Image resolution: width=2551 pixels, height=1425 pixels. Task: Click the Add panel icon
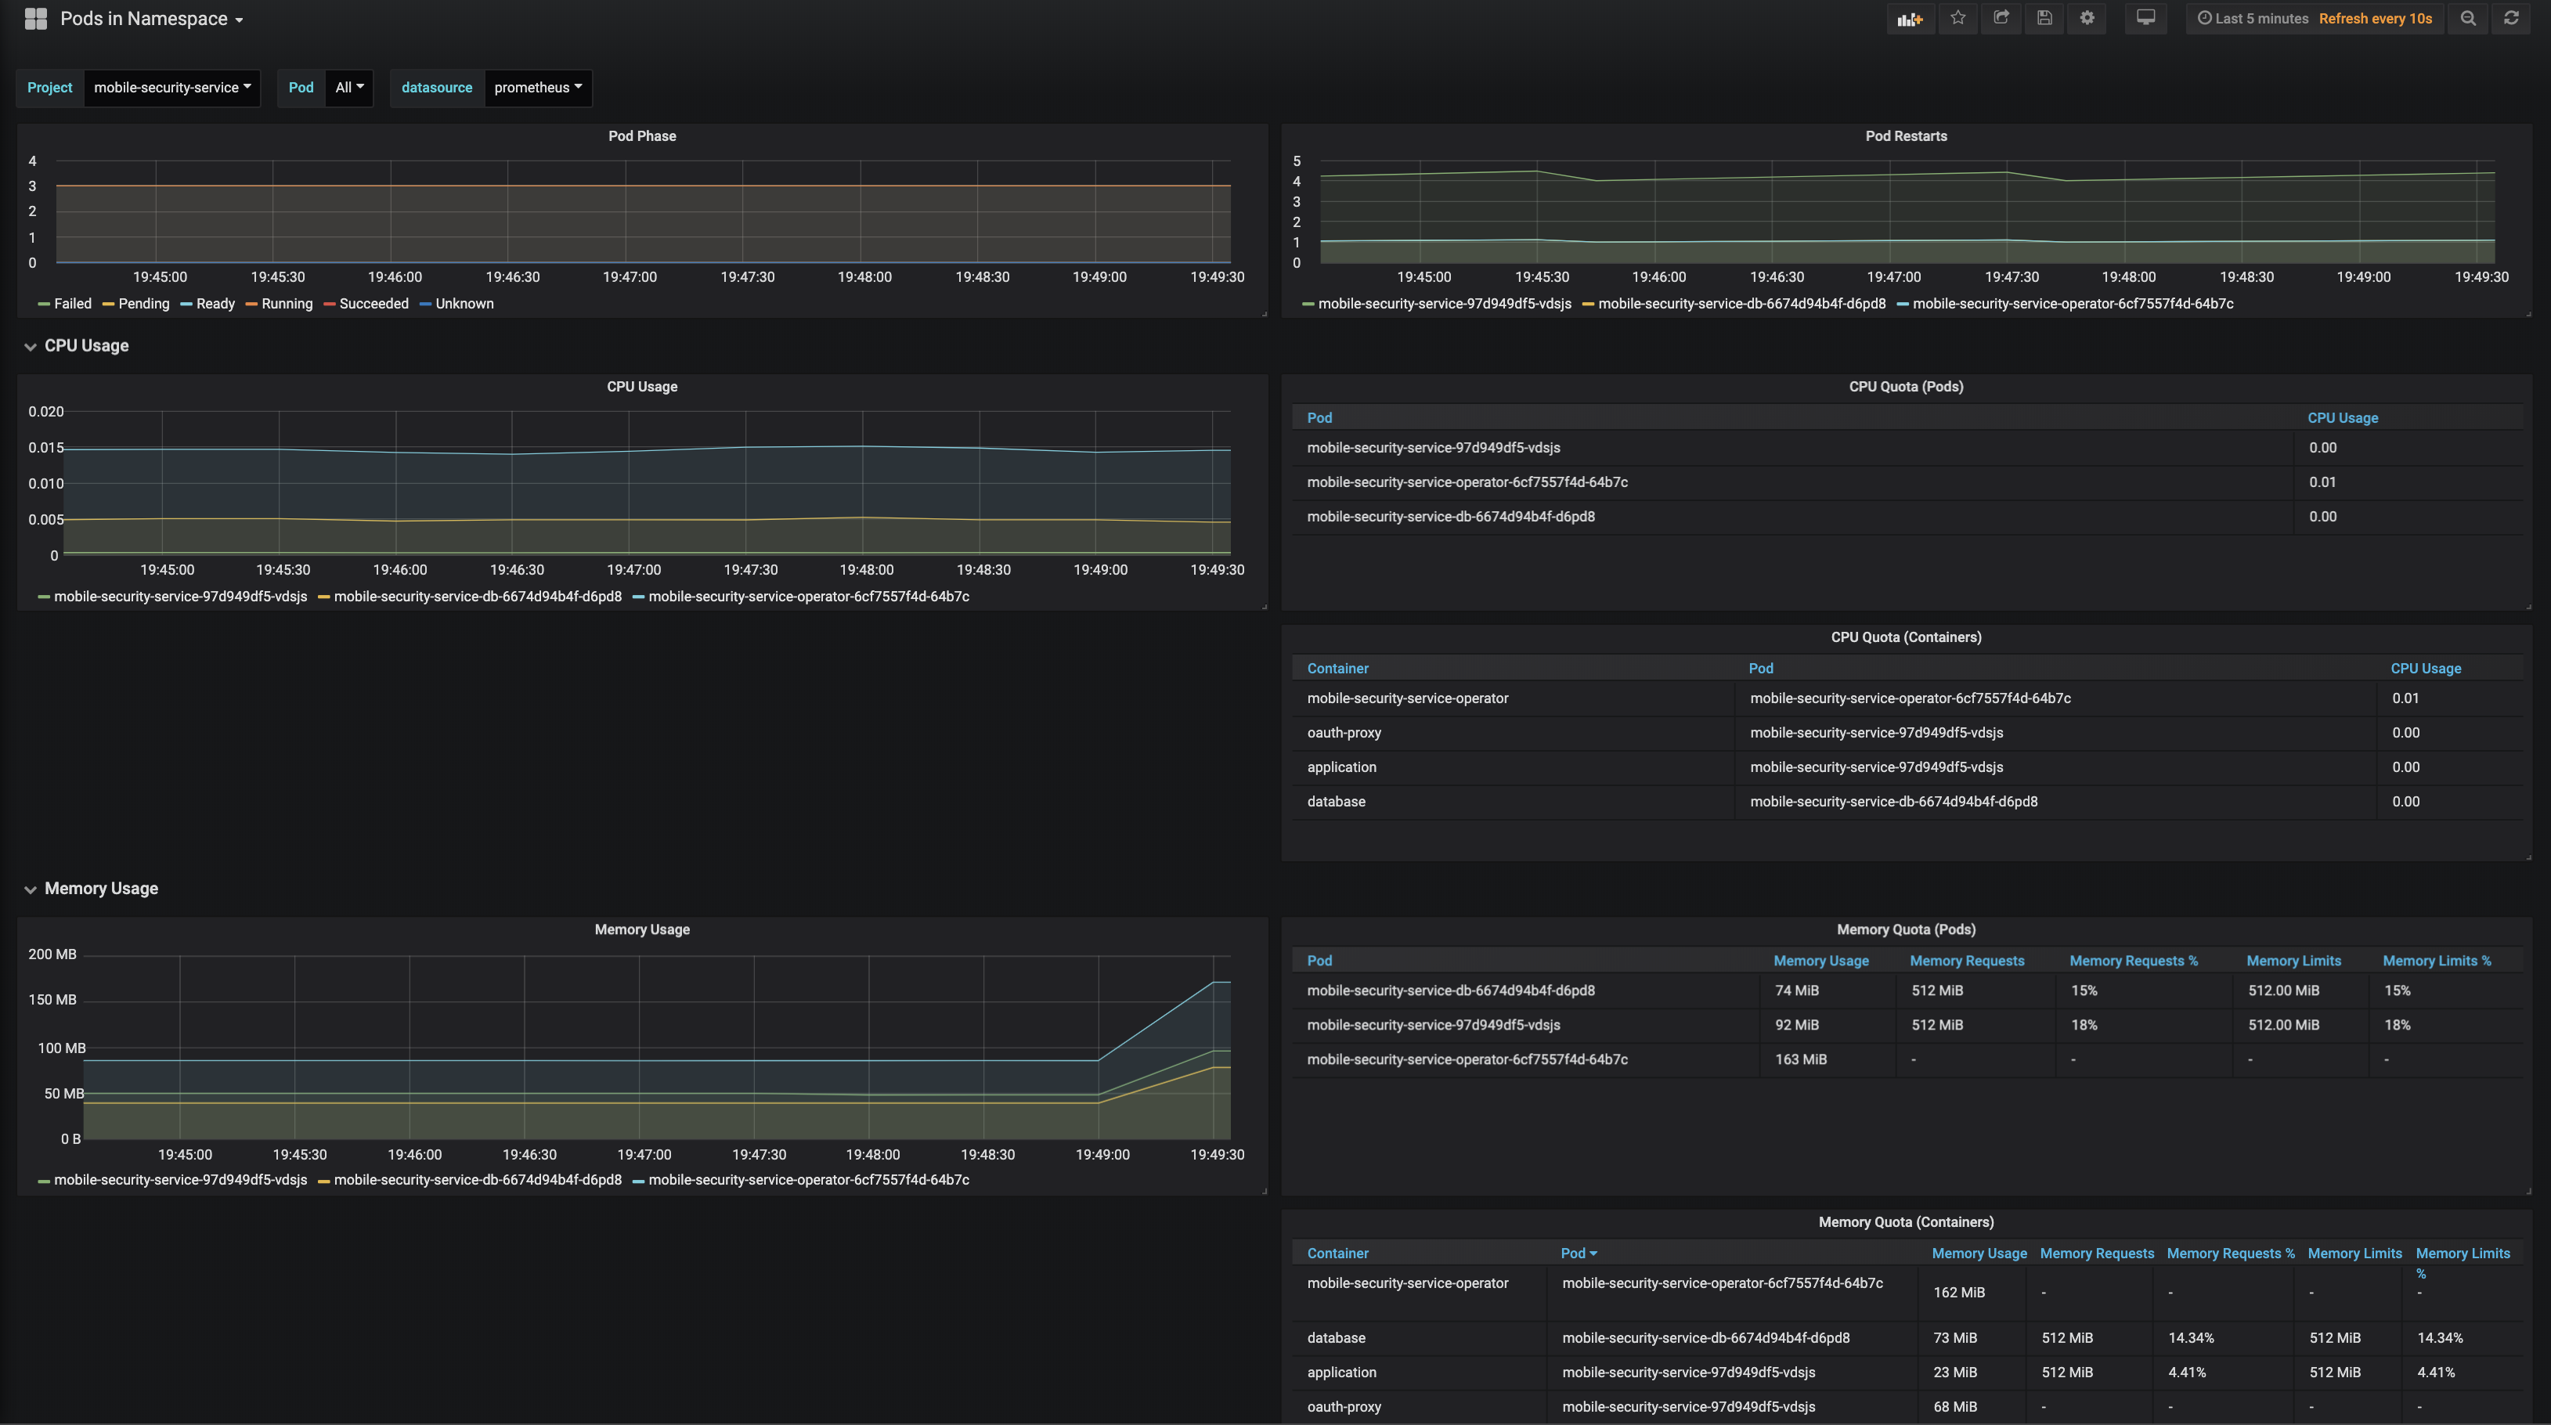tap(1909, 19)
